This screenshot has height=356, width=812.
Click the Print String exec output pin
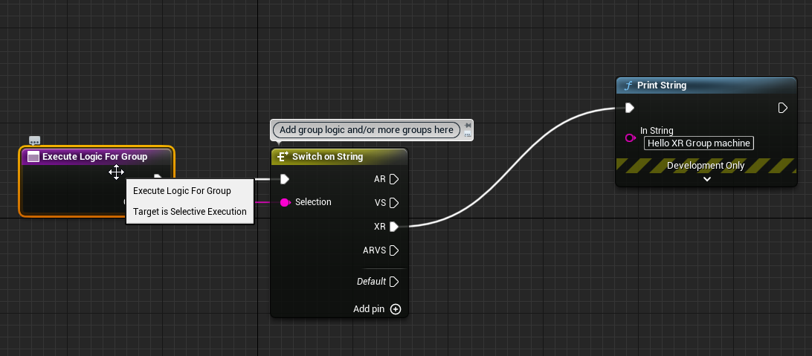[x=782, y=108]
